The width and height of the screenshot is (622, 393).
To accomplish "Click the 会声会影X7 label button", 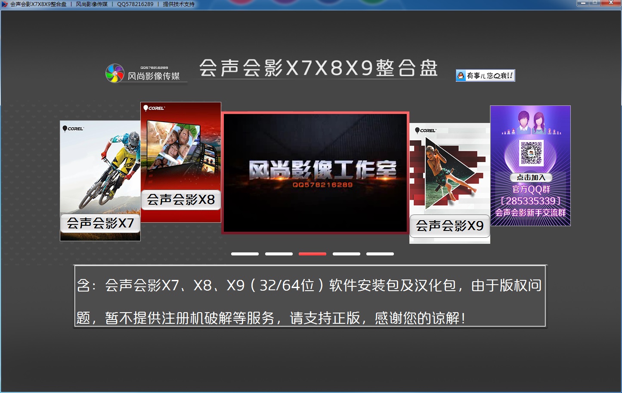I will click(100, 223).
